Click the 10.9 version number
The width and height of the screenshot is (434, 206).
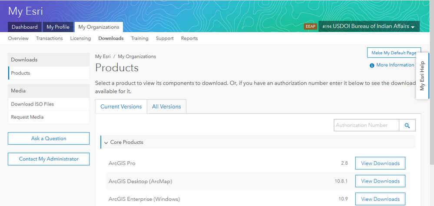point(343,199)
